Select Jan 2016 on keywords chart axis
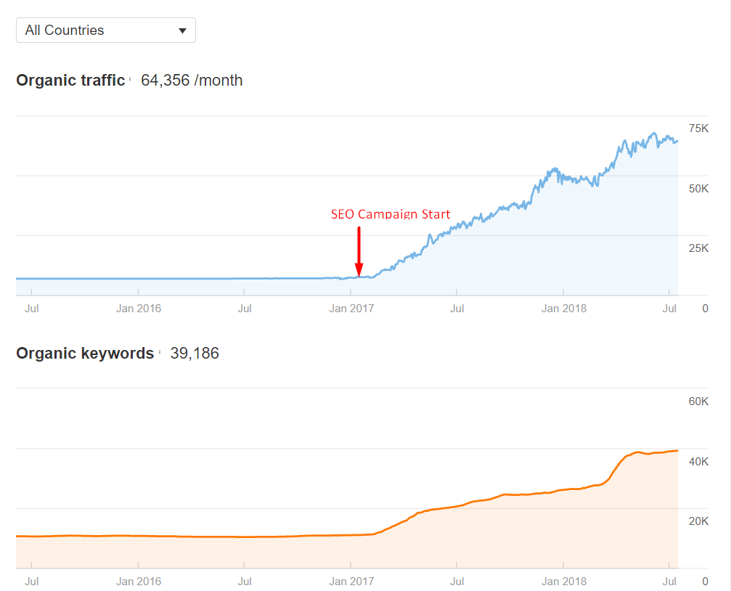The image size is (731, 591). pos(139,582)
